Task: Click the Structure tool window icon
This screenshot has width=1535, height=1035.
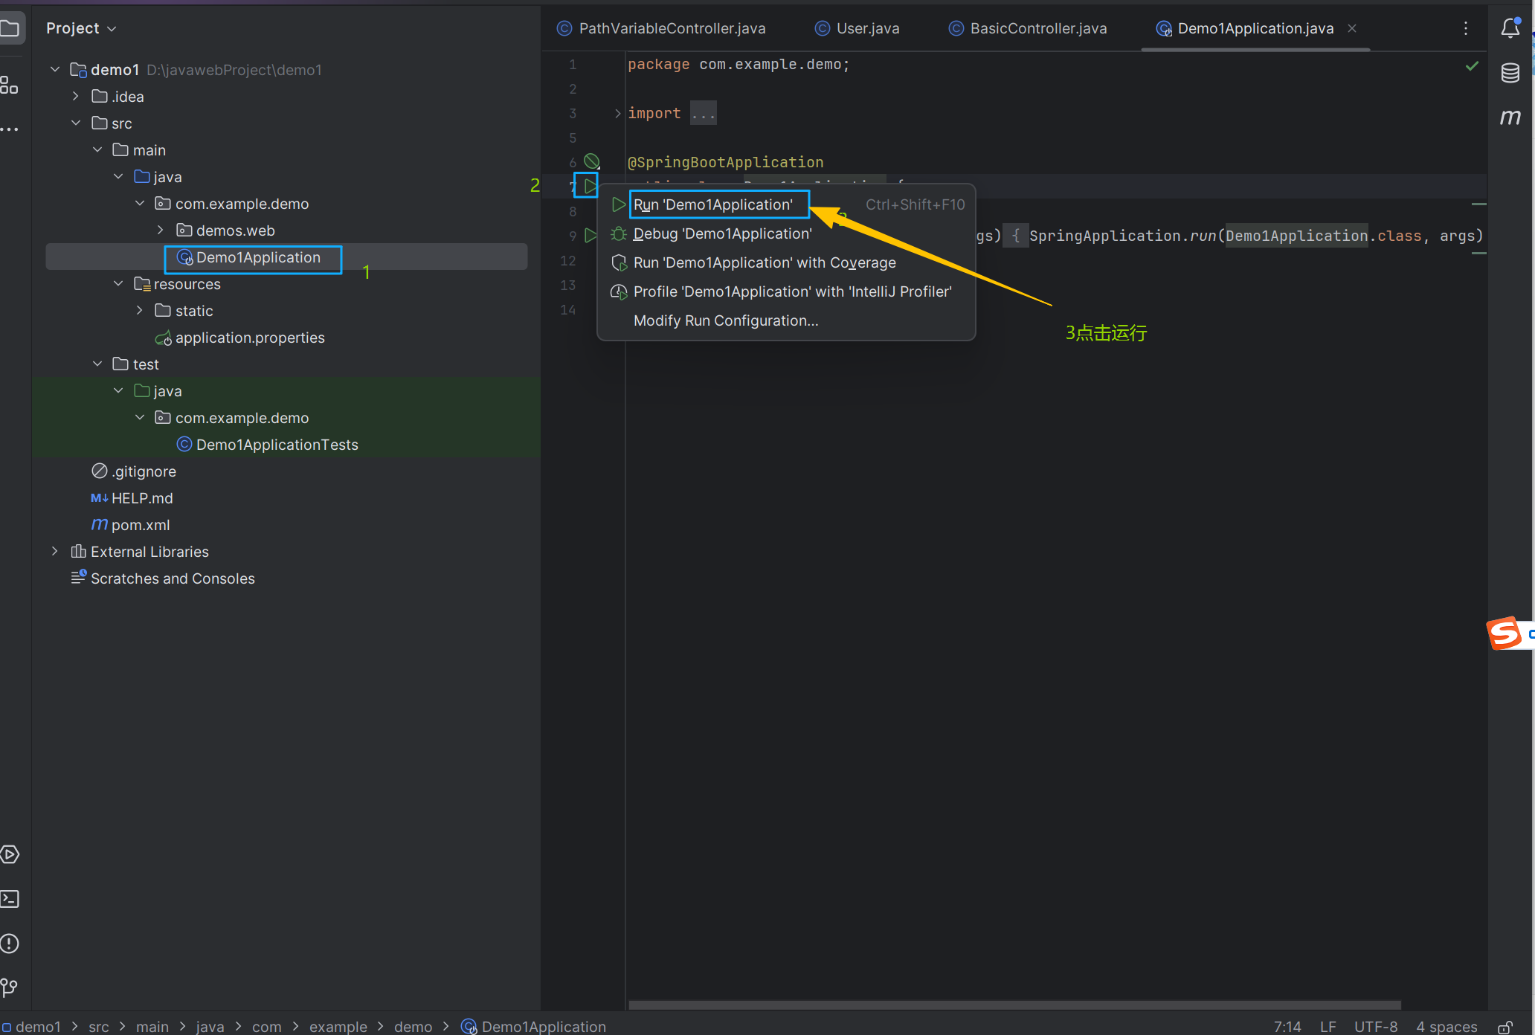Action: (10, 85)
